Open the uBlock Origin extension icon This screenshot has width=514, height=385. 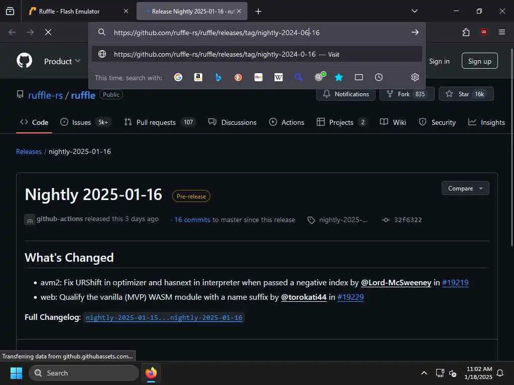tap(483, 32)
